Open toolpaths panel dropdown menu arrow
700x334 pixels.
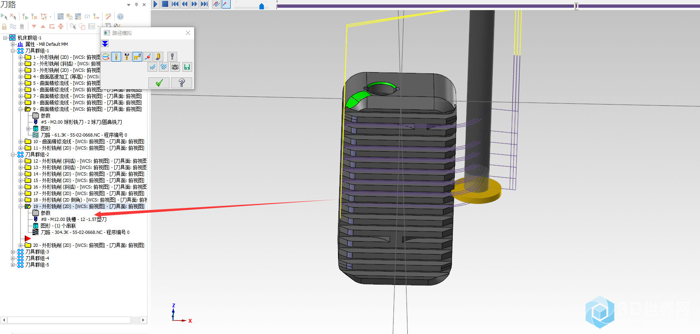[x=128, y=5]
